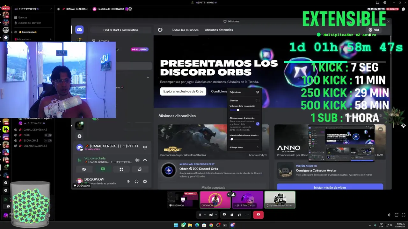Open user settings gear in DI3GOWOW panel
The image size is (408, 229).
pos(145,181)
